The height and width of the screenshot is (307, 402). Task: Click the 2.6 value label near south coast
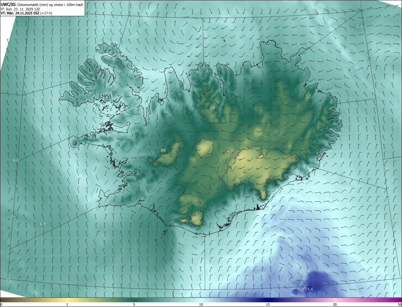pos(195,218)
